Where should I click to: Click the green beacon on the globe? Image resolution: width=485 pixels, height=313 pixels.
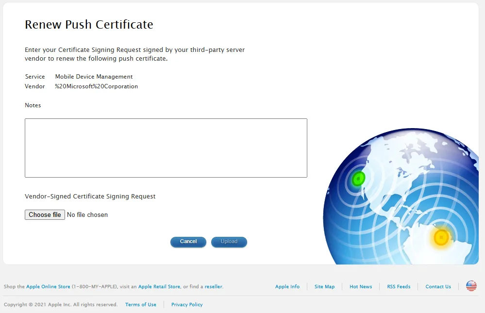[358, 179]
